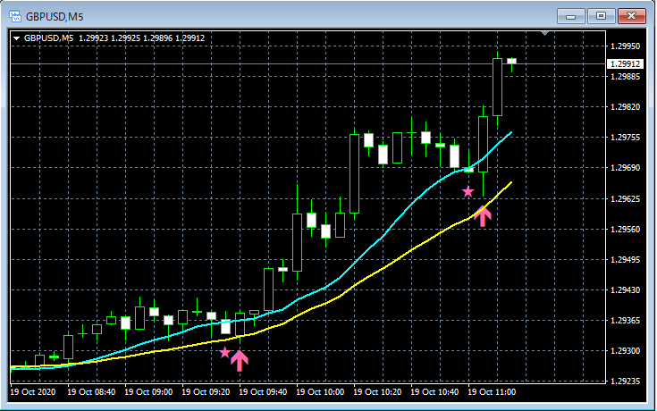Click the 19 Oct 10:40 time label
657x411 pixels.
[434, 392]
